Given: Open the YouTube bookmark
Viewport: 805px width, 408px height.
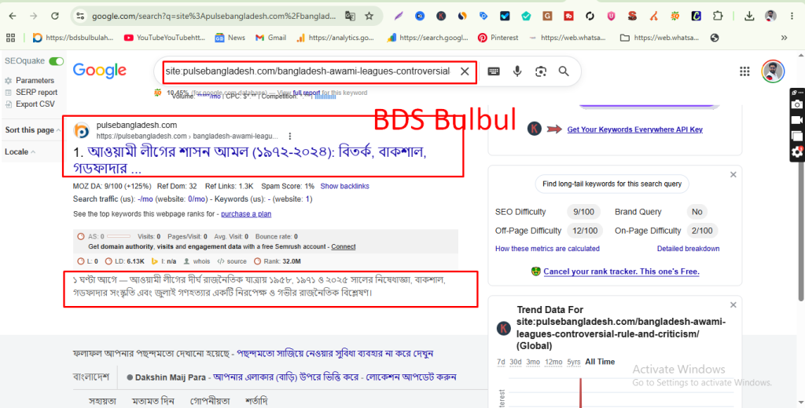Looking at the screenshot, I should tap(164, 38).
